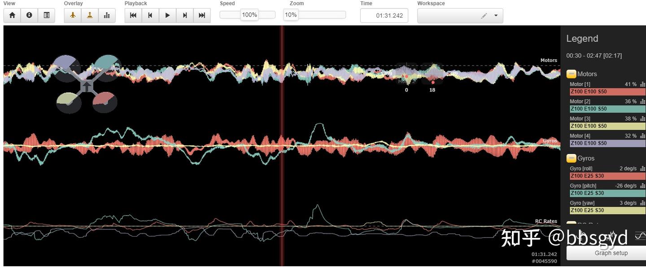Jump to the end of the log
The width and height of the screenshot is (646, 268).
(202, 15)
